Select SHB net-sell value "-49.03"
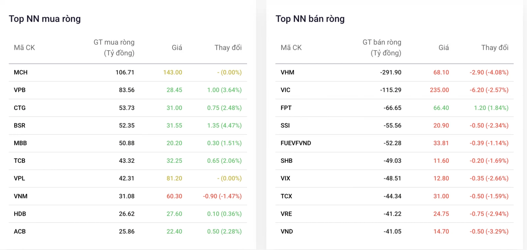 tap(393, 161)
